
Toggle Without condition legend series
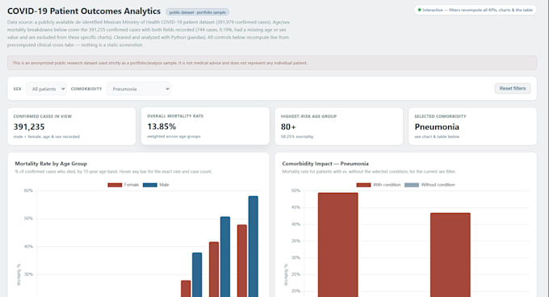coord(430,185)
